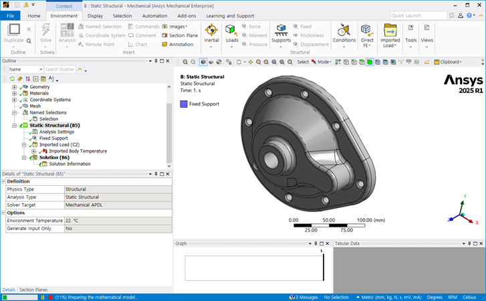Pin the Graph panel

[316, 243]
